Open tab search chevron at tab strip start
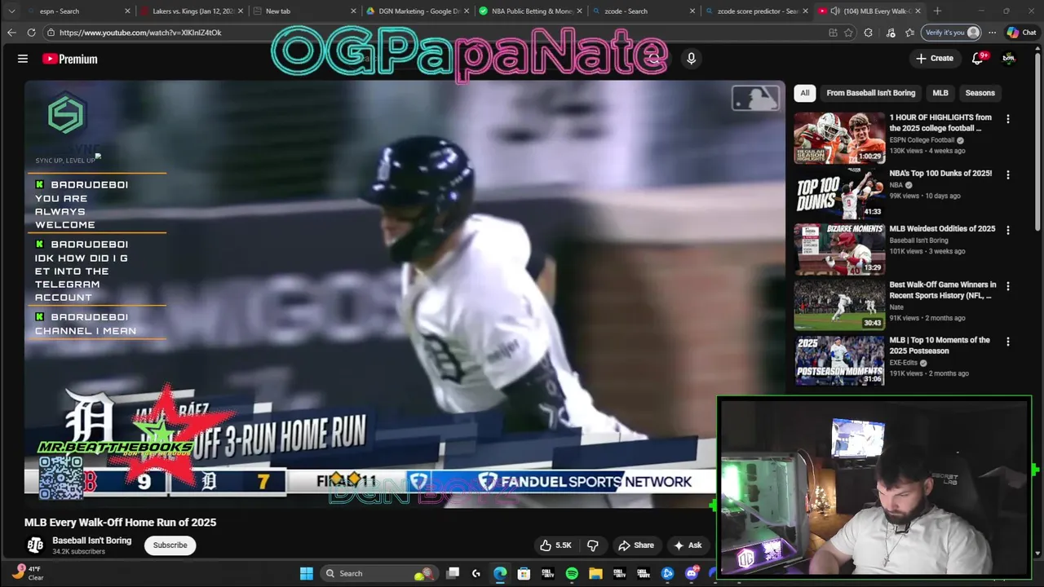1044x587 pixels. [11, 11]
